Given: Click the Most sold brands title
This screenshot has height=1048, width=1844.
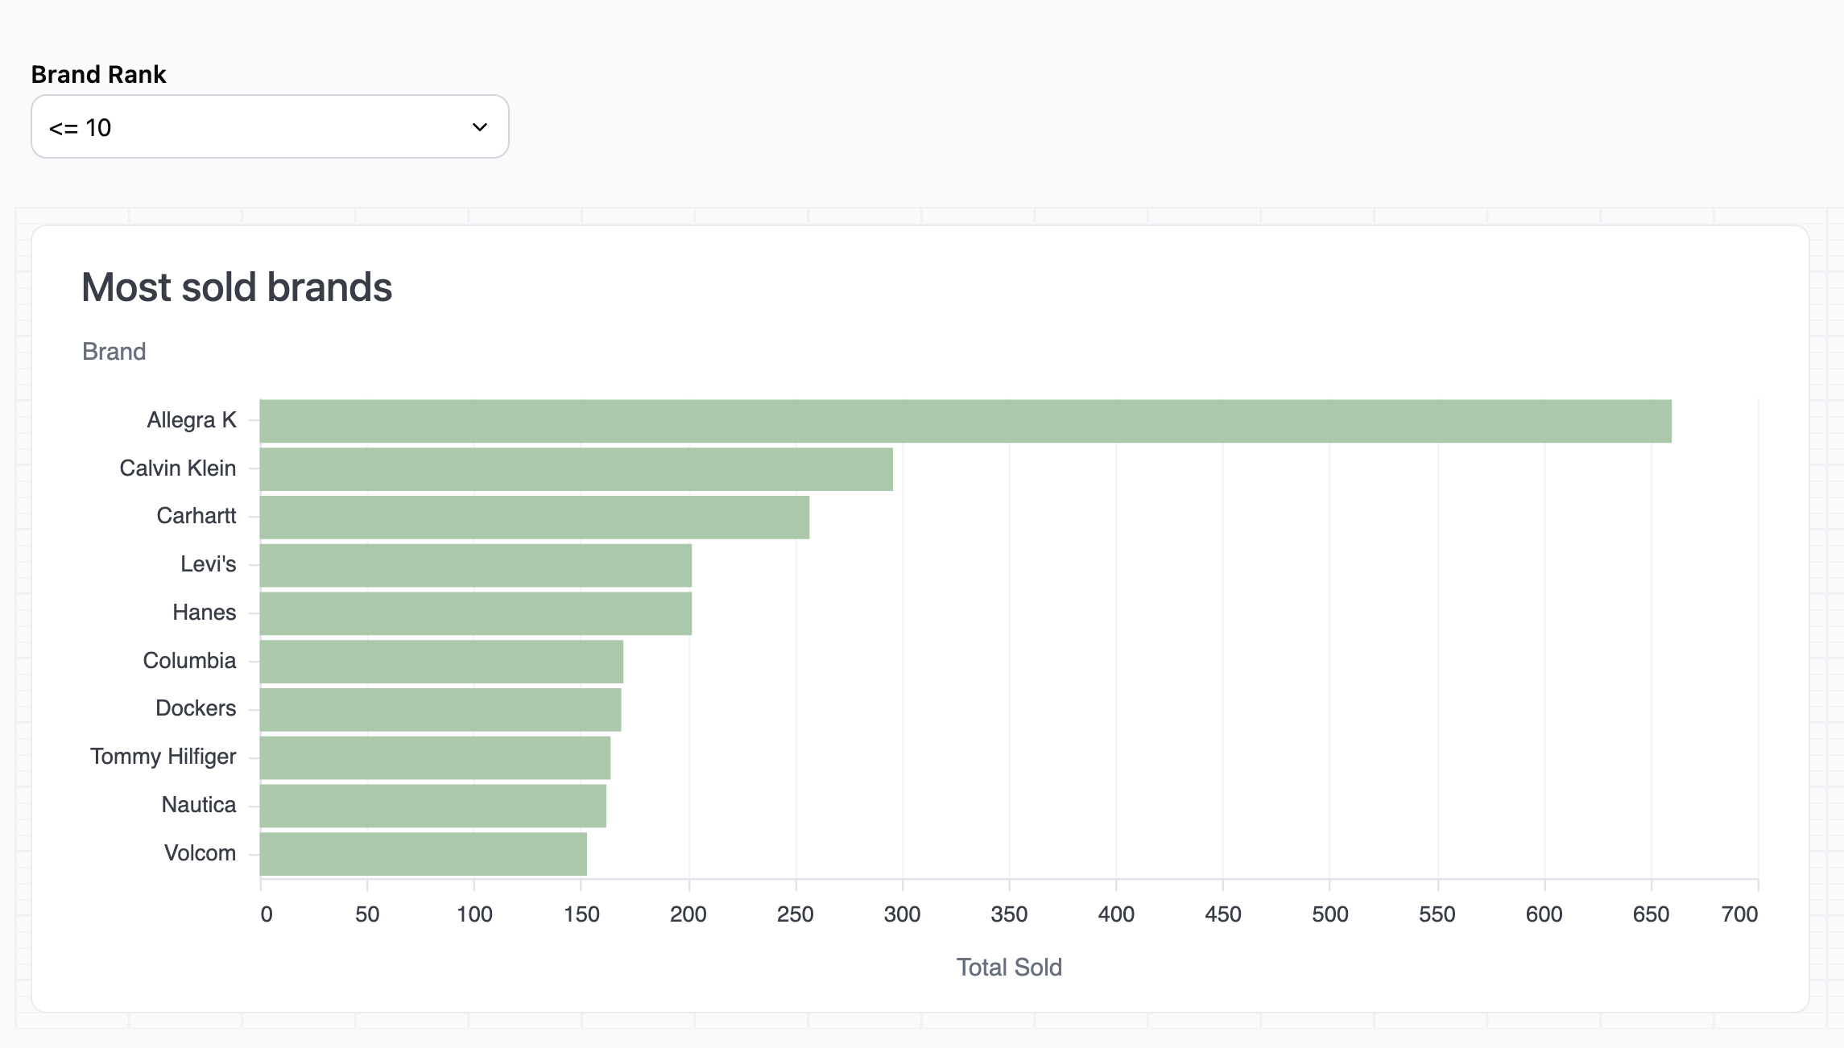Looking at the screenshot, I should 237,287.
